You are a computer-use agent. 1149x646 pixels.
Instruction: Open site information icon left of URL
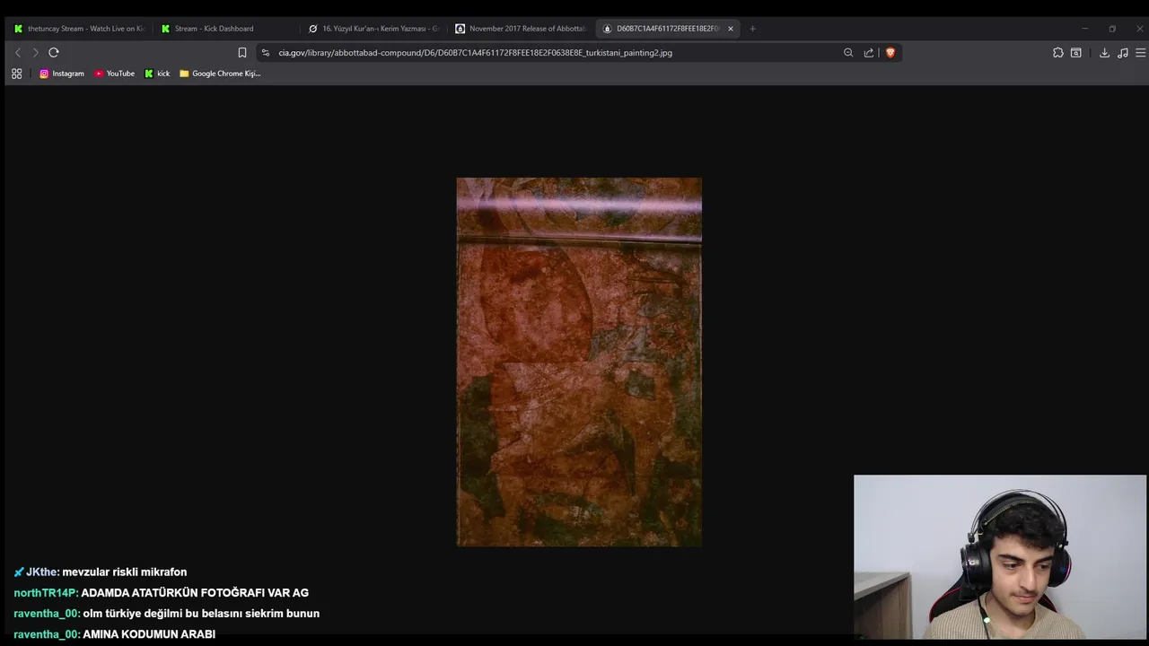pos(266,53)
